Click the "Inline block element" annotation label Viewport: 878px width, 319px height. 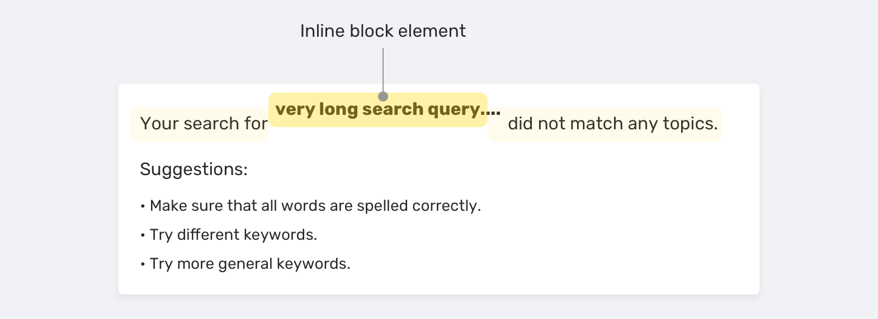383,31
